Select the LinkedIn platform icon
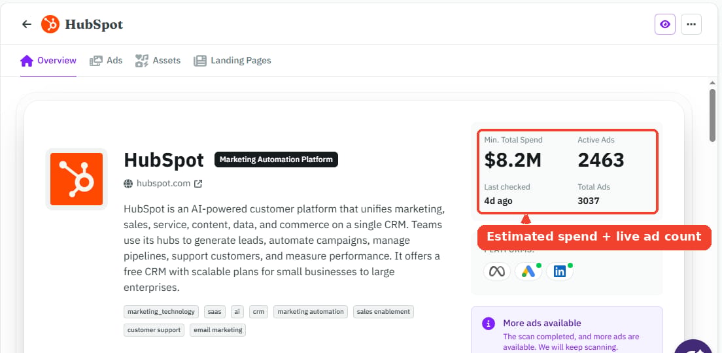This screenshot has height=353, width=722. pos(559,271)
